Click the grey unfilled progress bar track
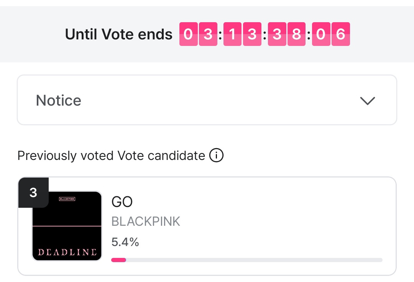The width and height of the screenshot is (414, 282). (253, 260)
